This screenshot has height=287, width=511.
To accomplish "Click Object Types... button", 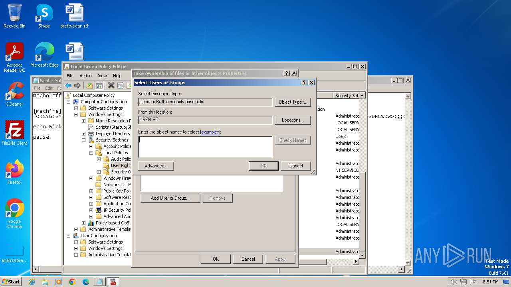I will [x=293, y=102].
